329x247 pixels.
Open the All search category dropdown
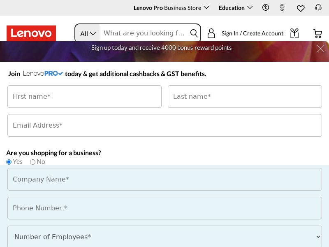(x=88, y=34)
